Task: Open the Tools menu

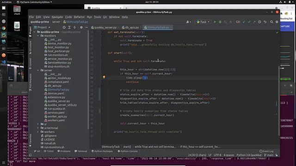Action: 98,17
